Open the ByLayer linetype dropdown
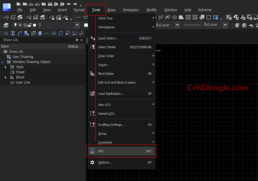This screenshot has height=181, width=258. (x=224, y=25)
